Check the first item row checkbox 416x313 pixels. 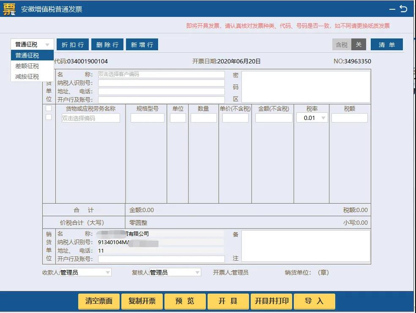(48, 108)
